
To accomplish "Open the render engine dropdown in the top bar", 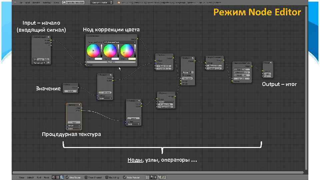I will 101,3.
